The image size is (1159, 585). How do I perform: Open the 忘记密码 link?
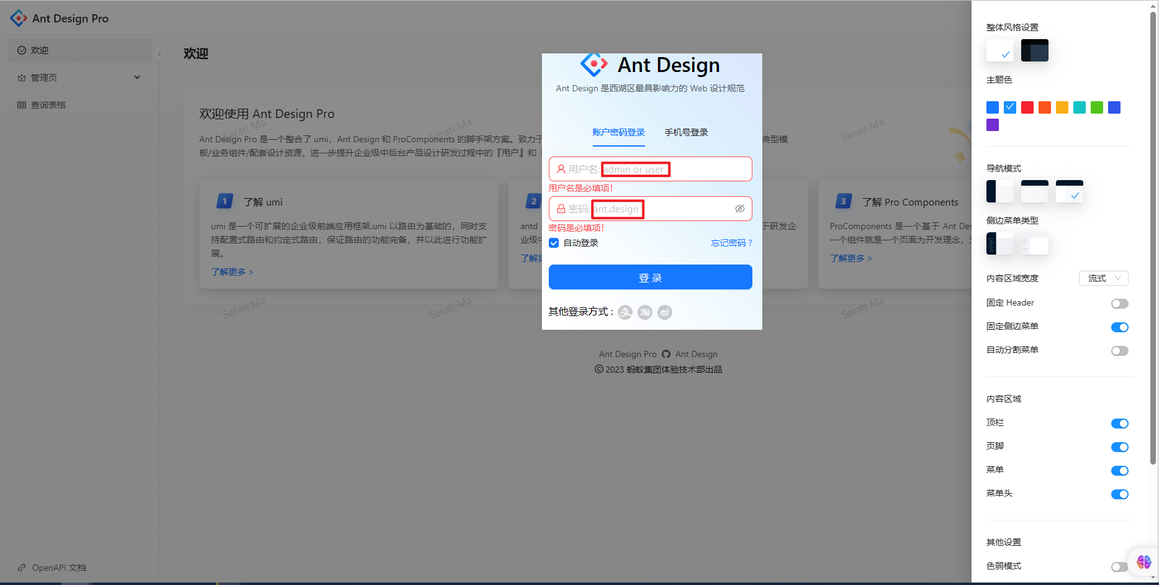731,242
